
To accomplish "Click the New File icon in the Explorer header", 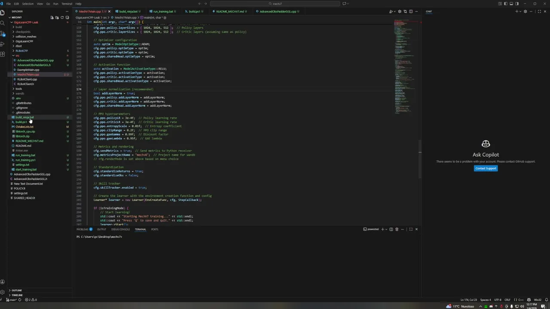I will pyautogui.click(x=52, y=18).
